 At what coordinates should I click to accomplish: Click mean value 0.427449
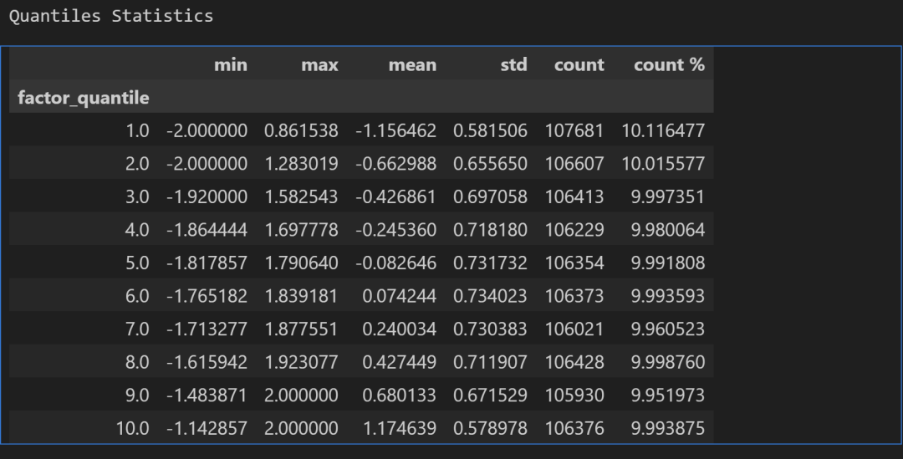click(399, 362)
